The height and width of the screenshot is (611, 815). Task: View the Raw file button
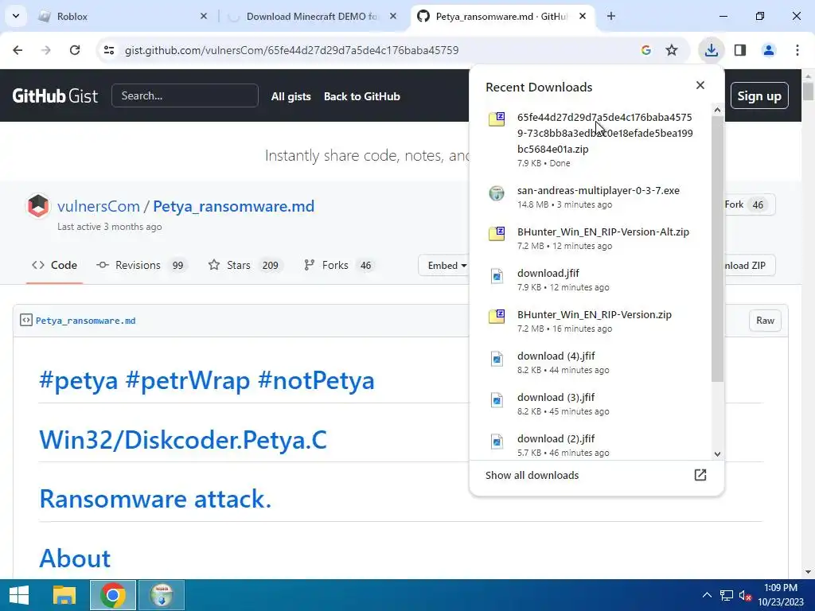(765, 321)
